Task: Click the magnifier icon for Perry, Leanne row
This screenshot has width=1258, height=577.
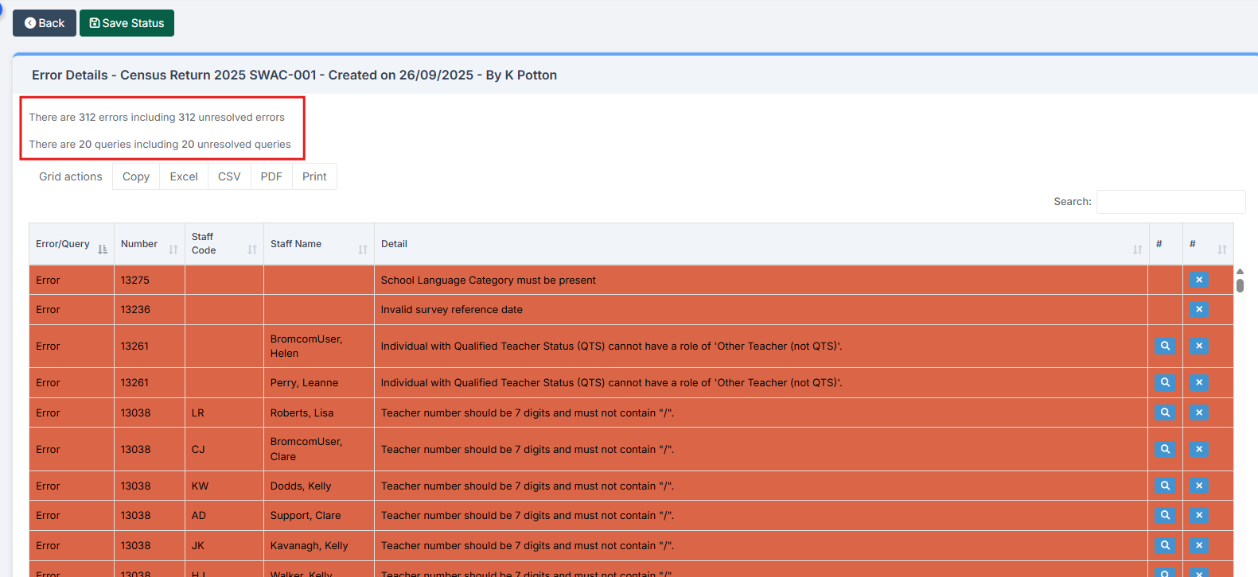Action: tap(1165, 382)
